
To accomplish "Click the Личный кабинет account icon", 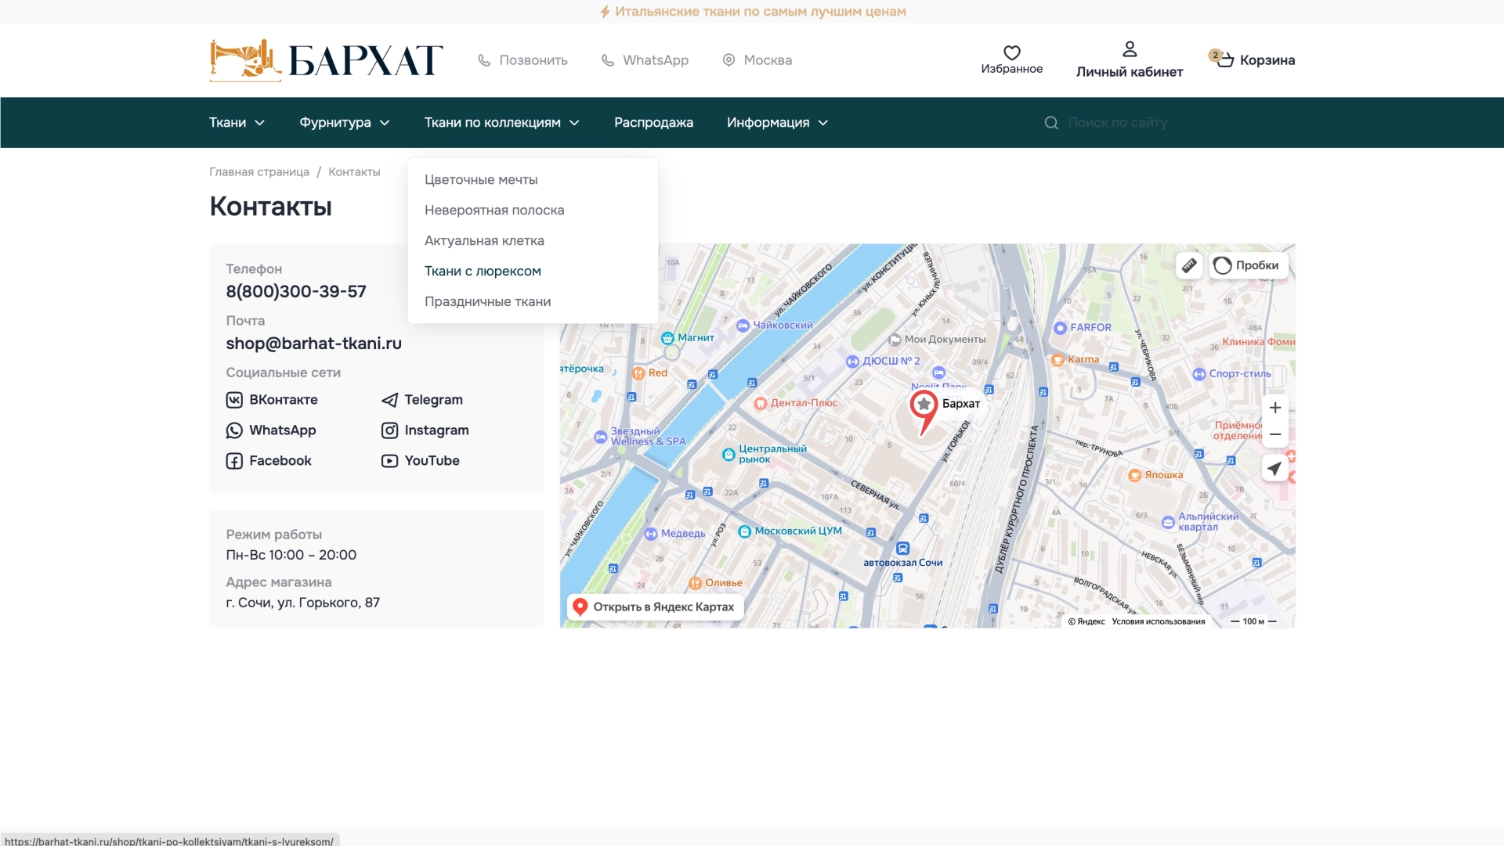I will (1130, 49).
